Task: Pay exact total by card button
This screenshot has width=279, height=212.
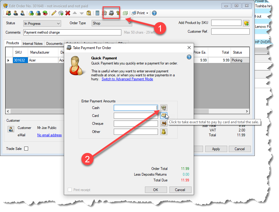Action: [164, 116]
